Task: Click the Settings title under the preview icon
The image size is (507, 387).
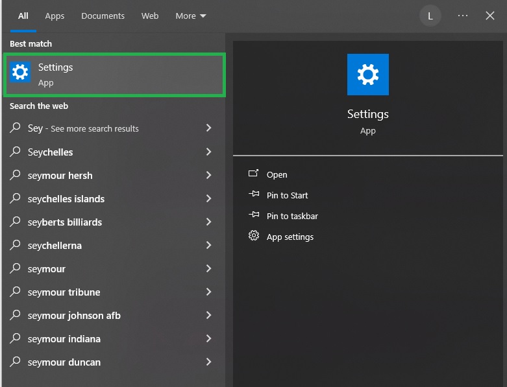Action: (x=368, y=114)
